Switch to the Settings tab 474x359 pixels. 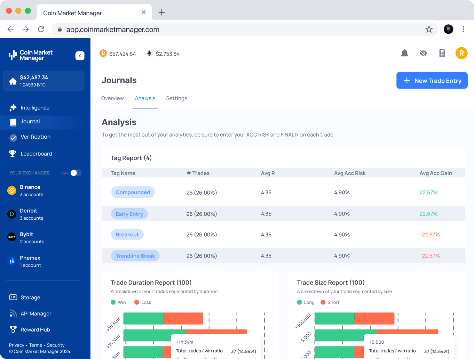[x=176, y=98]
